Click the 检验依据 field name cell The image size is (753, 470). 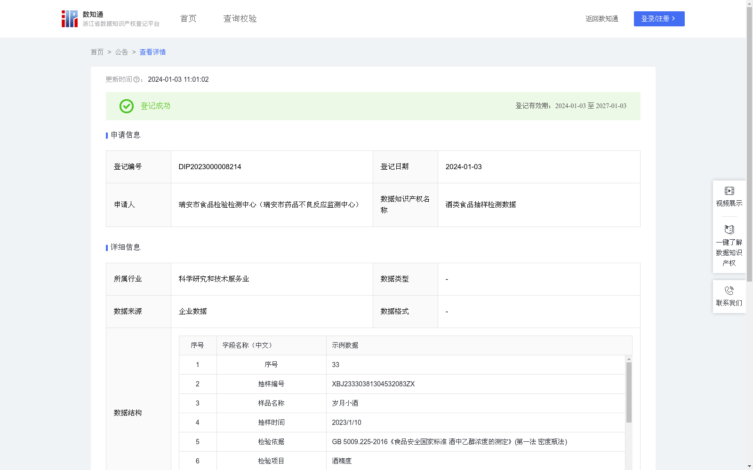coord(271,442)
